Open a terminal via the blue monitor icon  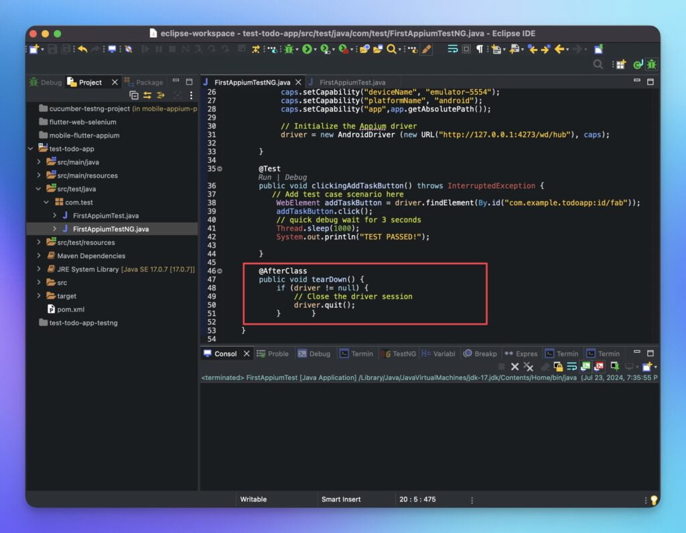113,49
